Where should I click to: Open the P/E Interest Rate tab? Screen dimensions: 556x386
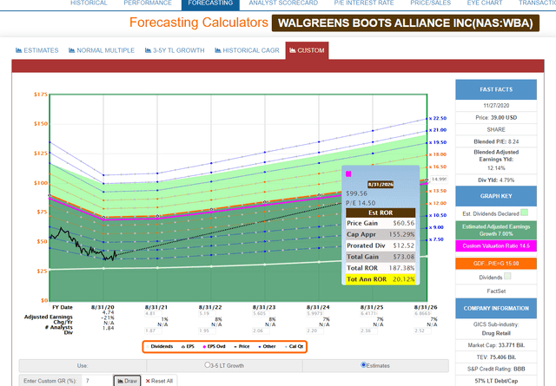[x=364, y=3]
